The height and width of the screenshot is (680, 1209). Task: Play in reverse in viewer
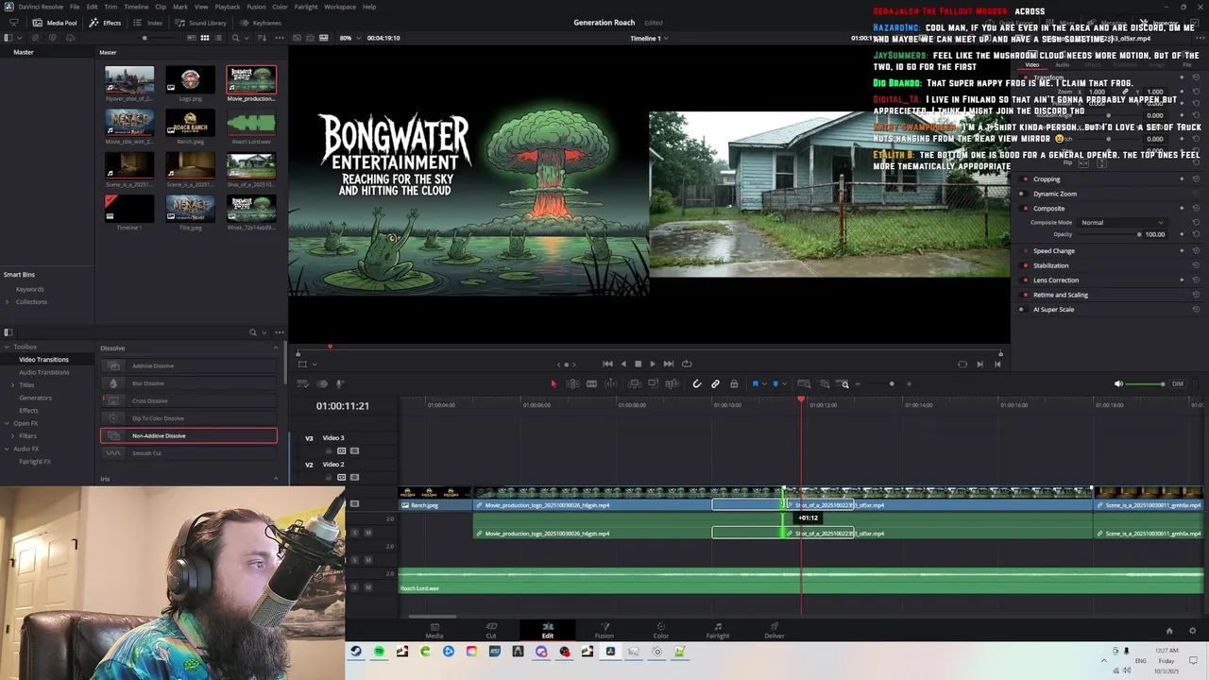point(622,364)
